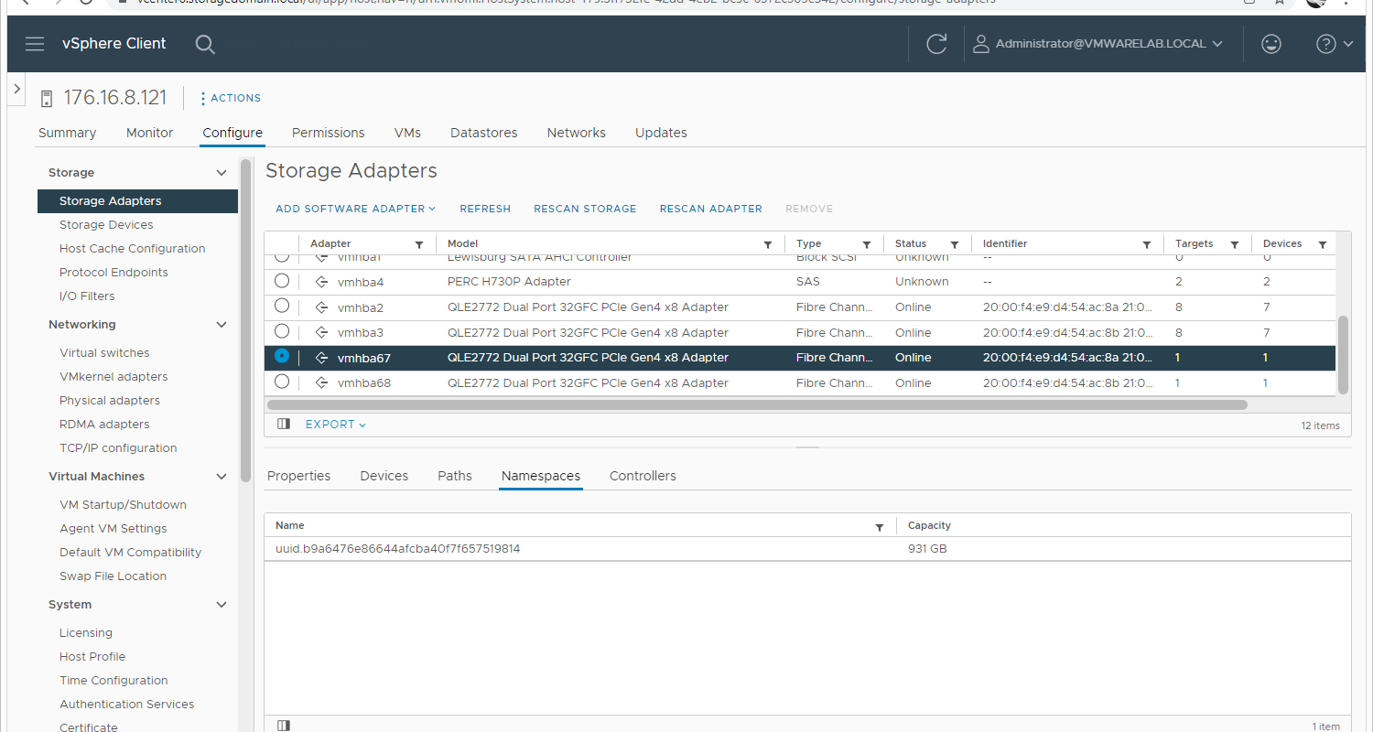Click the adapters table horizontal scrollbar
1373x732 pixels.
click(x=756, y=404)
